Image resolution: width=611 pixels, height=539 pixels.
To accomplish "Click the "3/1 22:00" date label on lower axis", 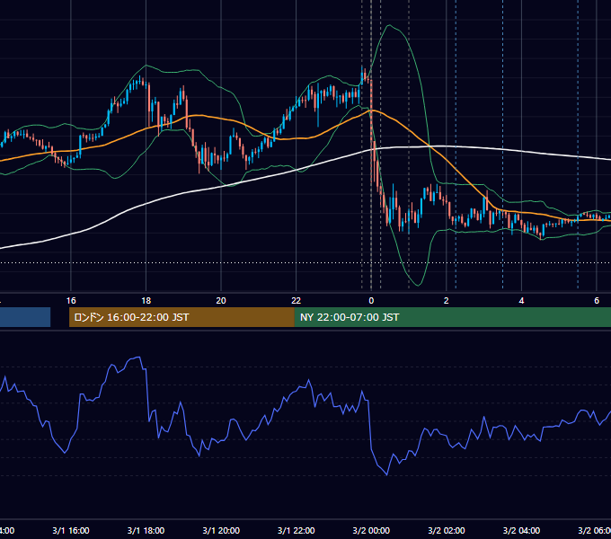I will (x=297, y=531).
